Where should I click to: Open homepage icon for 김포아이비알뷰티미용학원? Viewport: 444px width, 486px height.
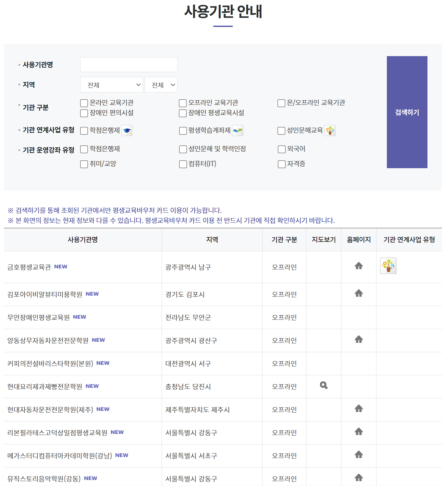coord(358,293)
